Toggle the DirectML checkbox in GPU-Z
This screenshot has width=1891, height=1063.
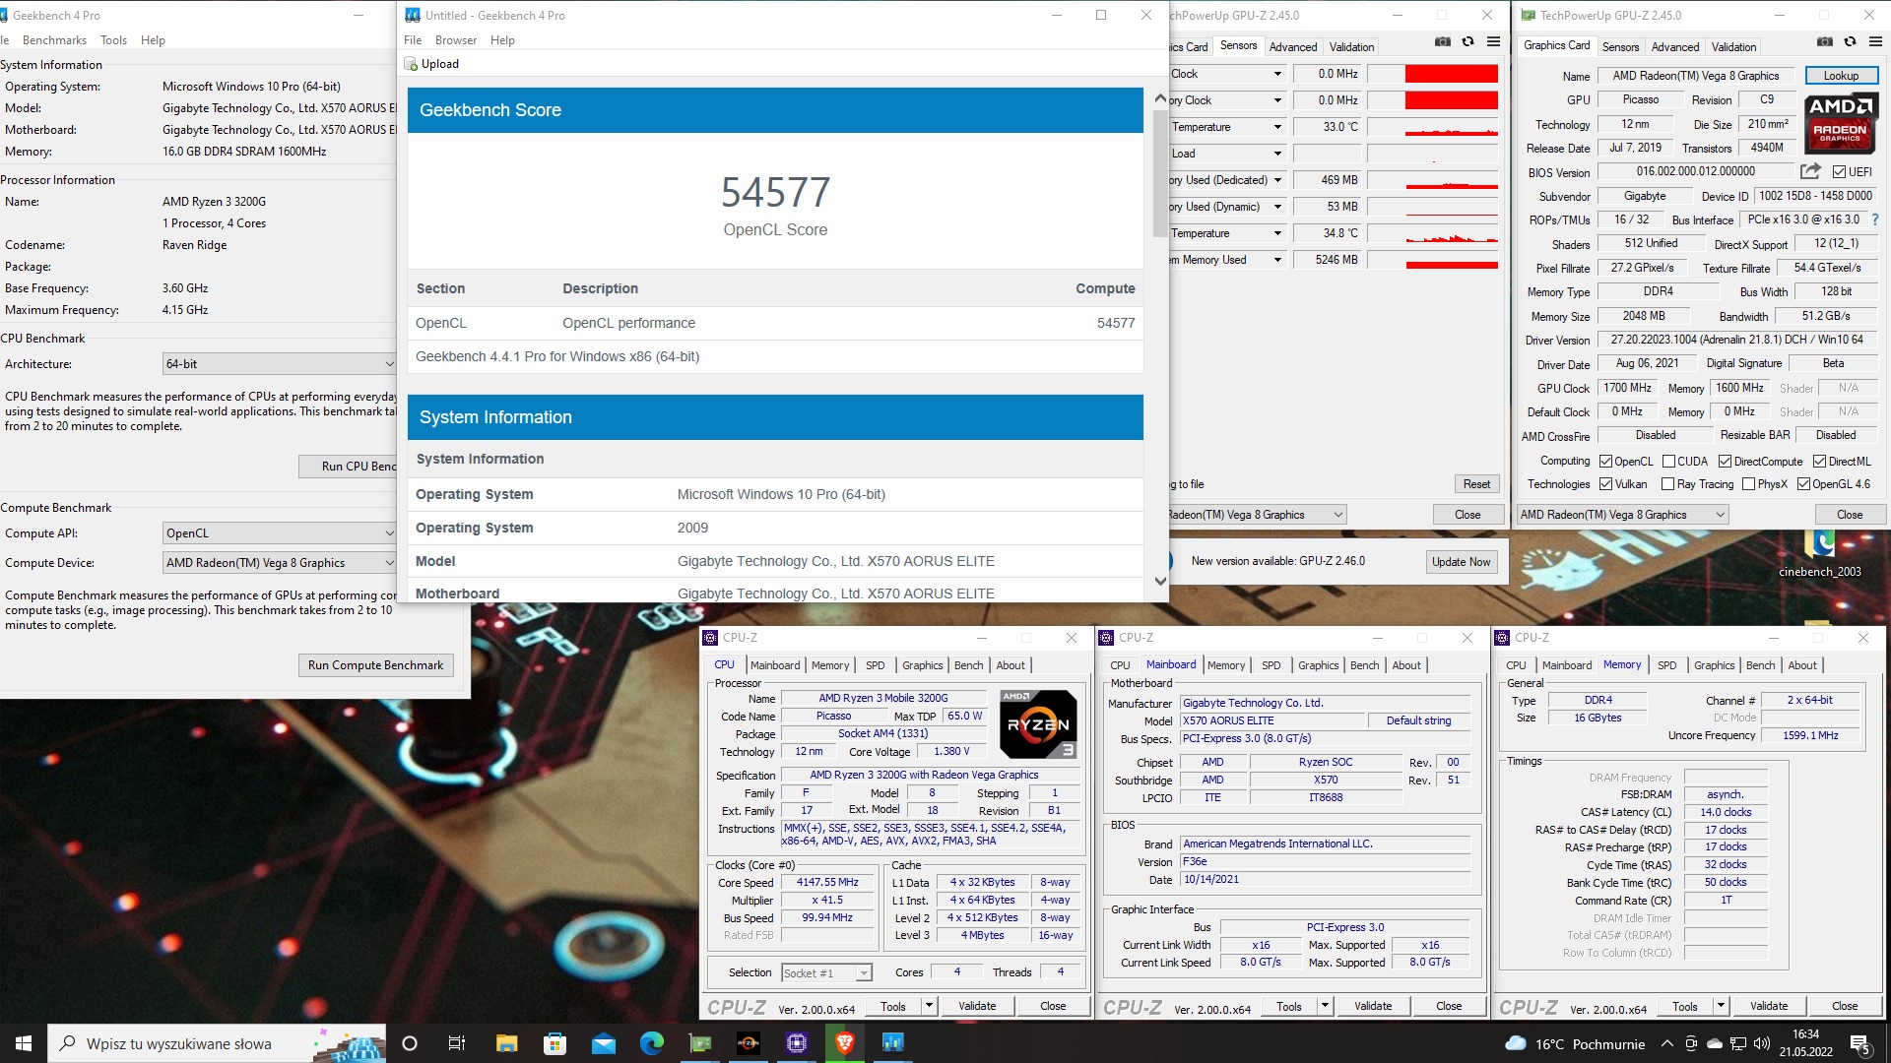click(1819, 462)
